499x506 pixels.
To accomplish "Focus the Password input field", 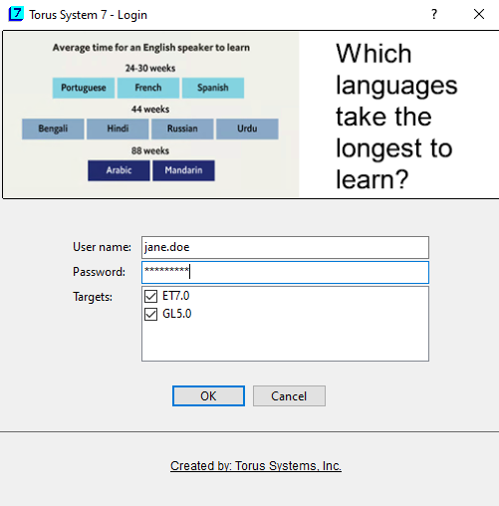I will 285,272.
